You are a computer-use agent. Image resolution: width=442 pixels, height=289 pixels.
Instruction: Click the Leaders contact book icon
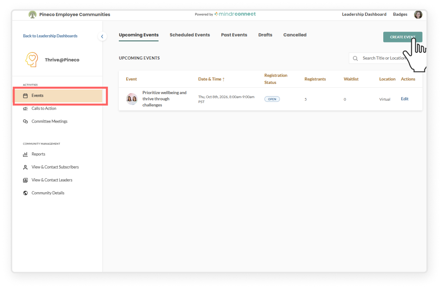25,180
